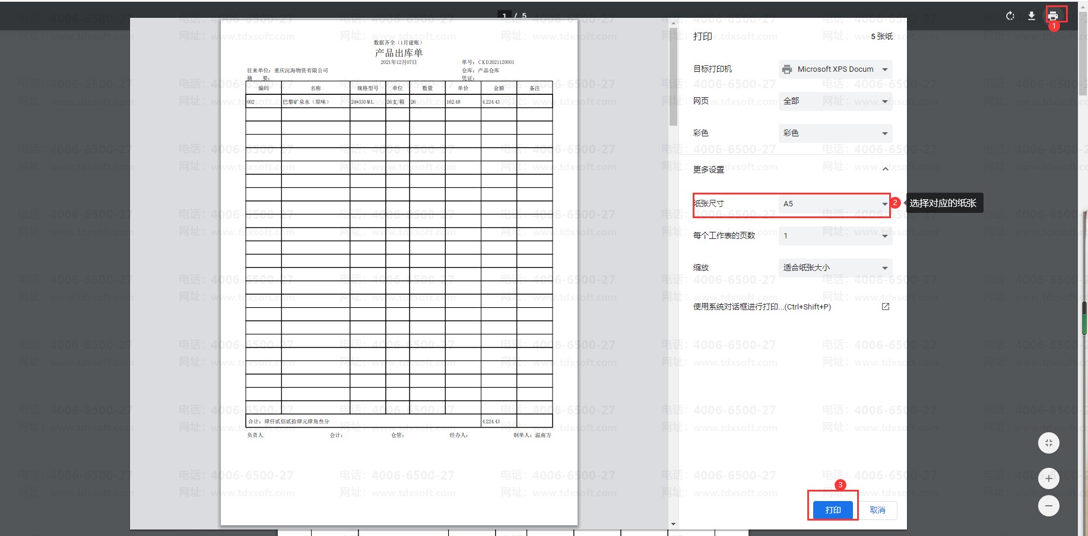1088x536 pixels.
Task: Open the 缩放 dropdown showing 适合纸张大小
Action: (x=835, y=268)
